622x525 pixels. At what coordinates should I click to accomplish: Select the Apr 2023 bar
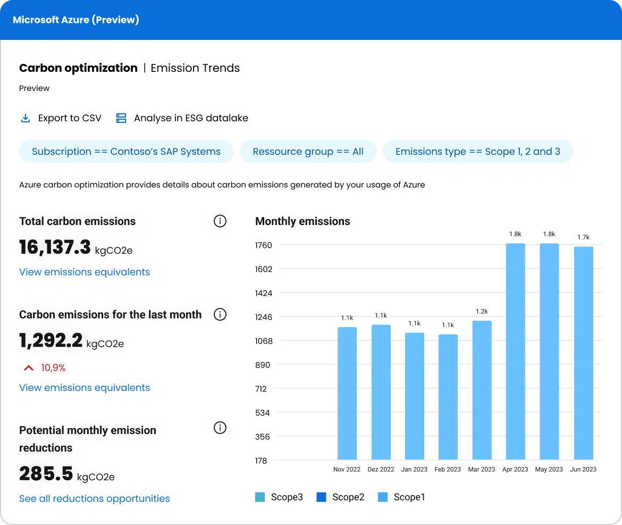[x=515, y=352]
